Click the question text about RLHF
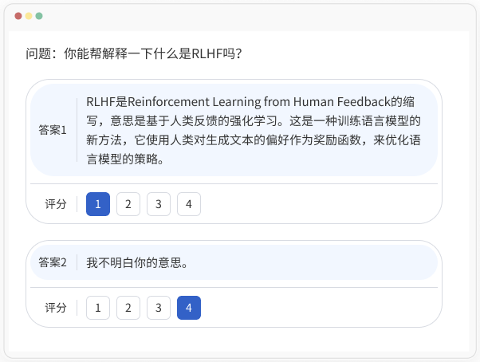The width and height of the screenshot is (480, 362). pos(134,54)
